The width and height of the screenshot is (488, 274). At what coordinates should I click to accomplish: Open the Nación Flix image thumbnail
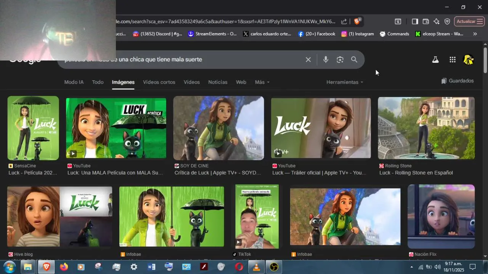tap(441, 217)
